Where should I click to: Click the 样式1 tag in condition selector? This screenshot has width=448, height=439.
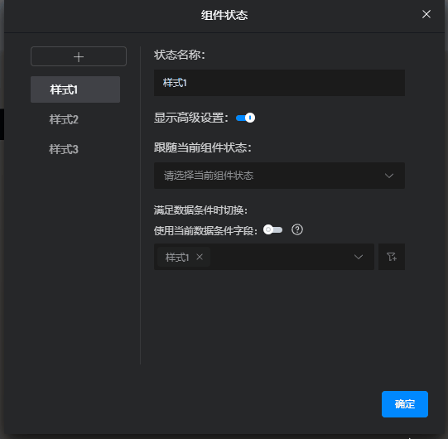(177, 258)
